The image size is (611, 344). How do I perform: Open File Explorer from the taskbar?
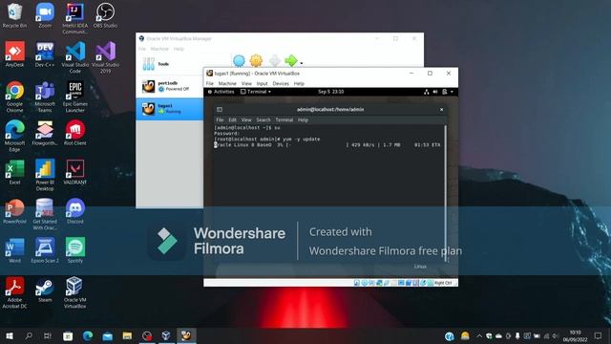(127, 335)
